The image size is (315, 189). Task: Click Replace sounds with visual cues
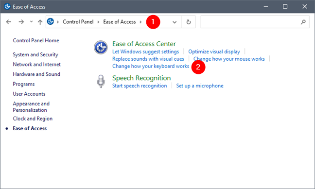click(x=148, y=59)
